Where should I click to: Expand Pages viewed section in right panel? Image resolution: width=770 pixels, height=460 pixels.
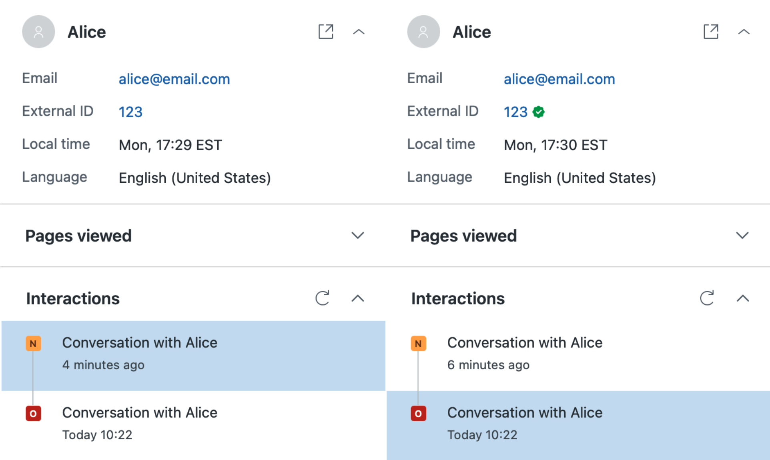(x=742, y=235)
